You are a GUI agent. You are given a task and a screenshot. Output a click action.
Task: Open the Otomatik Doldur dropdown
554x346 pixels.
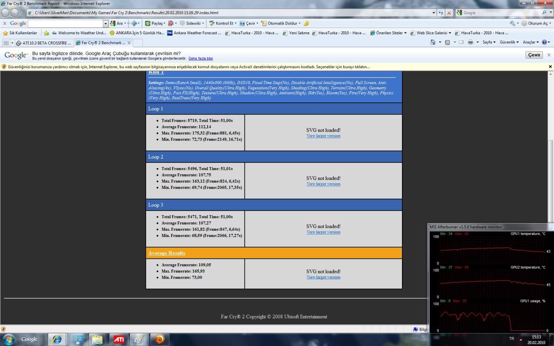[300, 24]
